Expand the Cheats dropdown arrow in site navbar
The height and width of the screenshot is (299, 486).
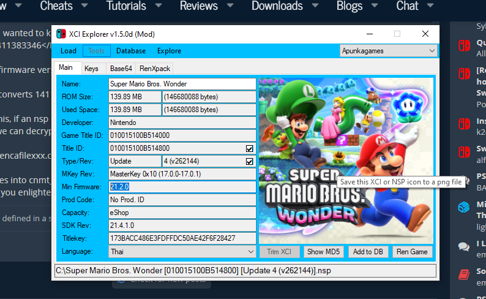(x=84, y=6)
